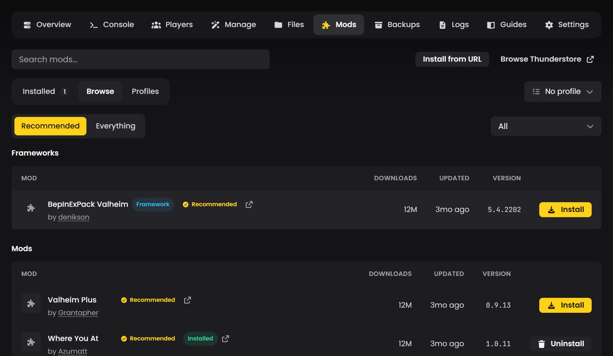Click the BepInExPack Valheim mod name
Viewport: 613px width, 356px height.
pyautogui.click(x=88, y=204)
